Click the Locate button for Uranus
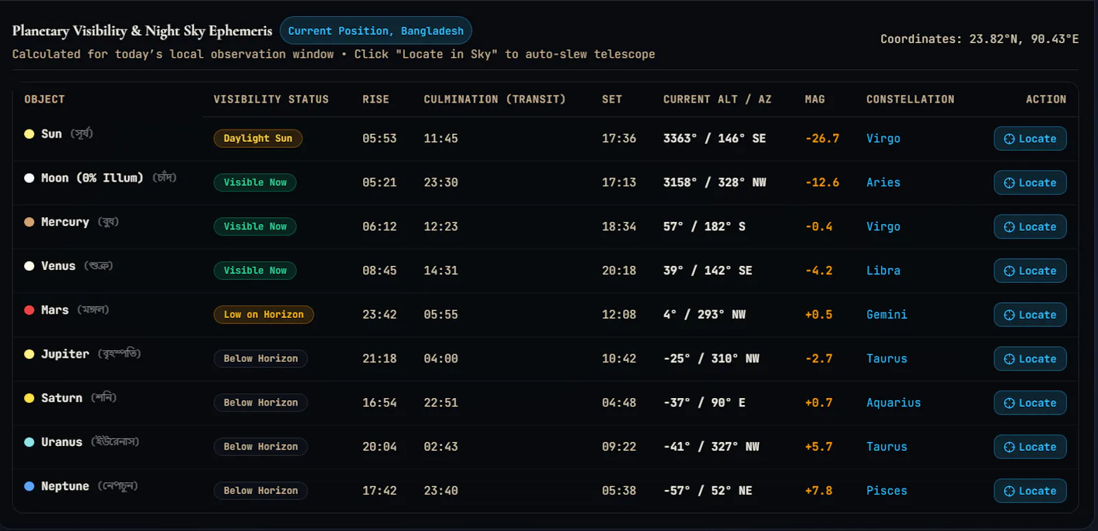Image resolution: width=1098 pixels, height=531 pixels. click(x=1030, y=447)
